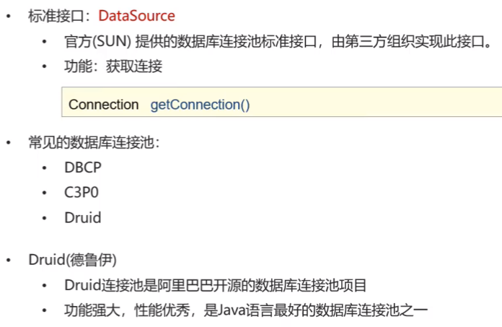Image resolution: width=502 pixels, height=327 pixels.
Task: Click the 标准接口 label text
Action: 56,16
